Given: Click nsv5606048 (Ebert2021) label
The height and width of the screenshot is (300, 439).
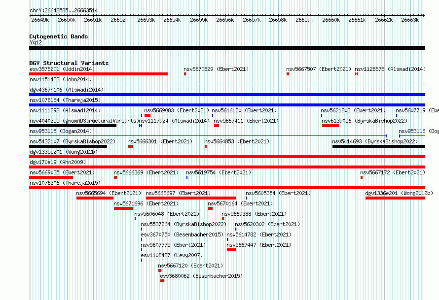Looking at the screenshot, I should click(167, 214).
